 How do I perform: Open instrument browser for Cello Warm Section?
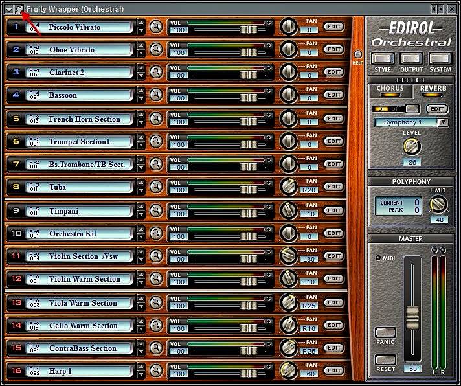156,325
